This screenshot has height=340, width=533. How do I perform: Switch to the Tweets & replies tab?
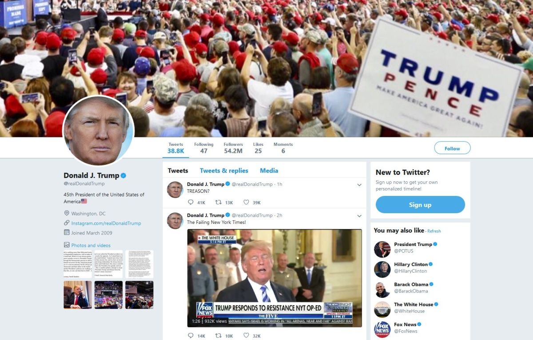coord(224,171)
